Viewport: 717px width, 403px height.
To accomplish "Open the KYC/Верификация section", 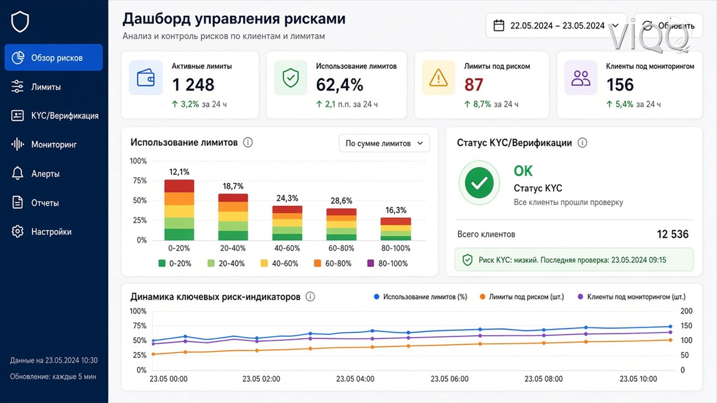I will click(65, 116).
